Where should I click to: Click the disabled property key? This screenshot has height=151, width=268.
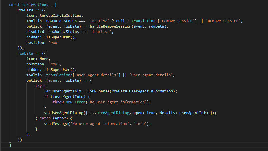(35, 32)
